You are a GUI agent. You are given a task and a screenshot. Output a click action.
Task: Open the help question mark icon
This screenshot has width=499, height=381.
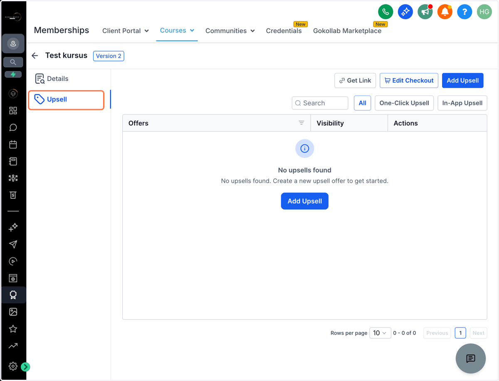click(464, 12)
